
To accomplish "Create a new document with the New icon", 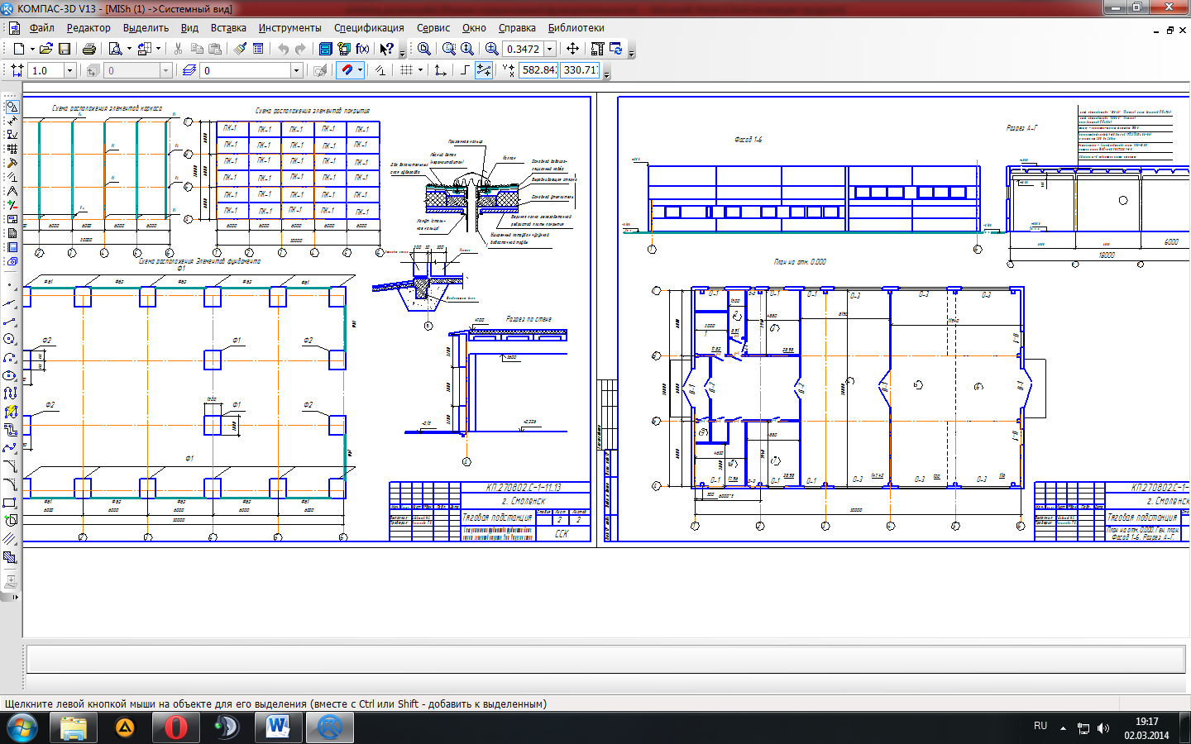I will point(18,49).
